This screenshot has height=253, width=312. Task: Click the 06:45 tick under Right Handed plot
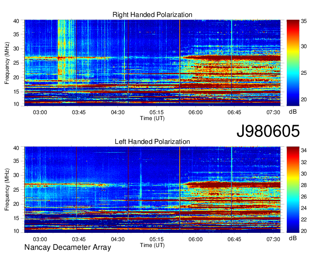coord(234,112)
